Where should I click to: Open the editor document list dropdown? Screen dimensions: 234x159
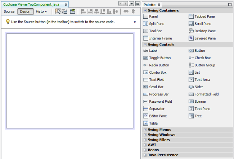132,4
